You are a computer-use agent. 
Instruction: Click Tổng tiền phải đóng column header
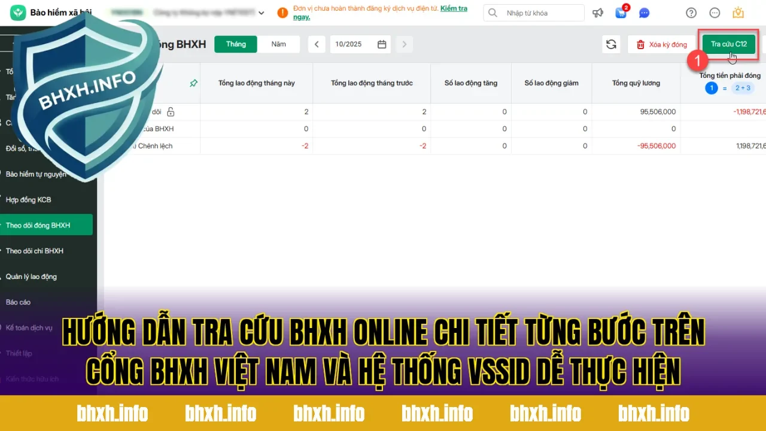point(730,75)
